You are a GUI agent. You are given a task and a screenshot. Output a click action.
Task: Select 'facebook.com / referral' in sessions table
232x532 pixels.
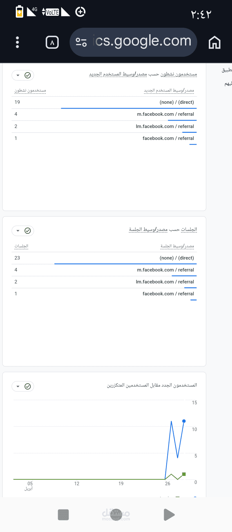pyautogui.click(x=104, y=294)
